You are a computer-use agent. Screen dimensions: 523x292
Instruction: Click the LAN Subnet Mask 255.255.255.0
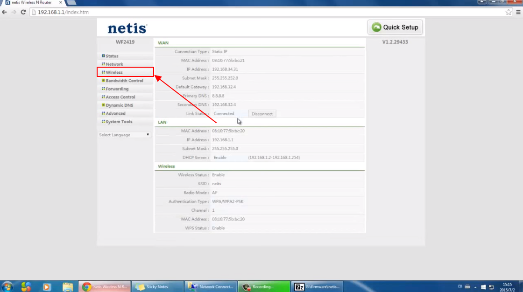(x=225, y=149)
